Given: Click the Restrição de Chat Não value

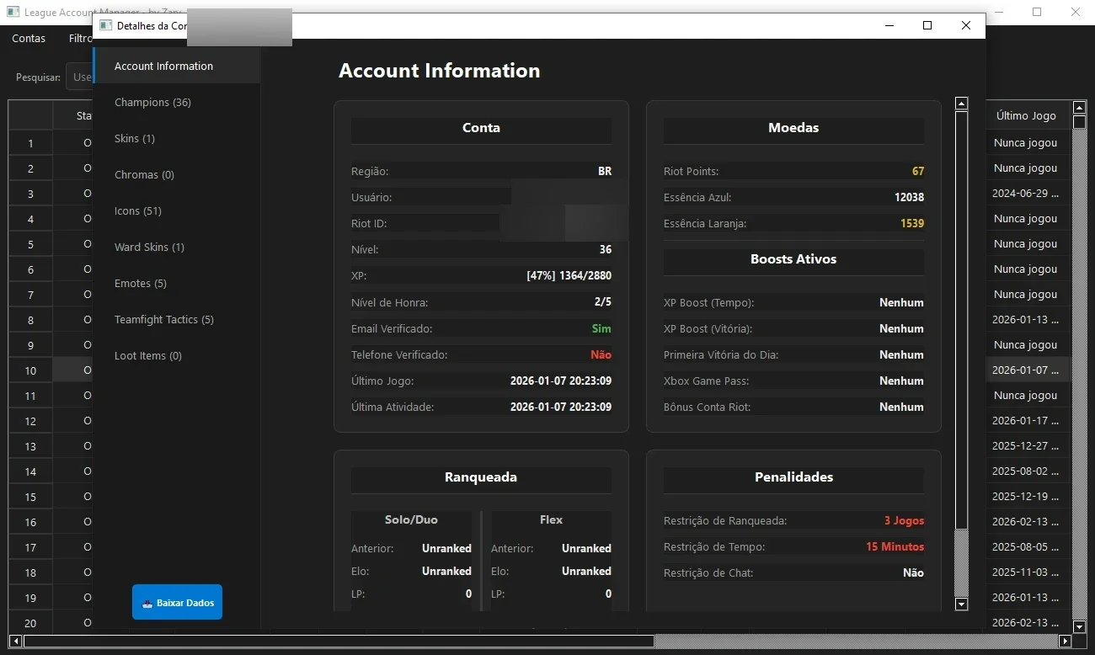Looking at the screenshot, I should point(913,572).
